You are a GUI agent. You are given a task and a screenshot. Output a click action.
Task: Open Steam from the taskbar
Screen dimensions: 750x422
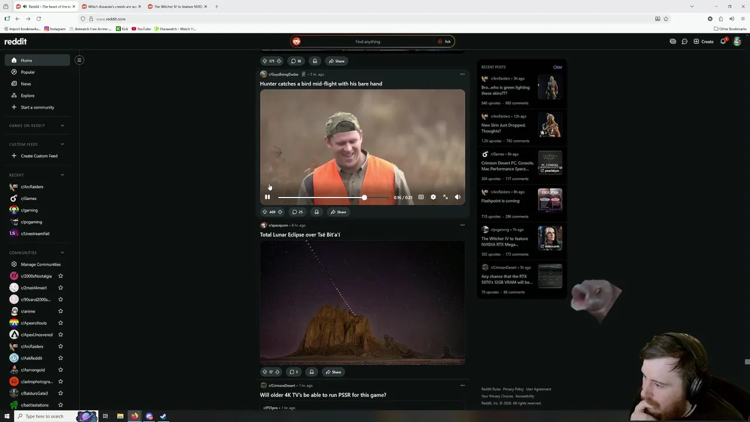[x=163, y=416]
